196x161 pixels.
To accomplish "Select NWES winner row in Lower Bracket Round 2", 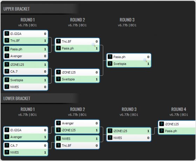I will 77,139.
